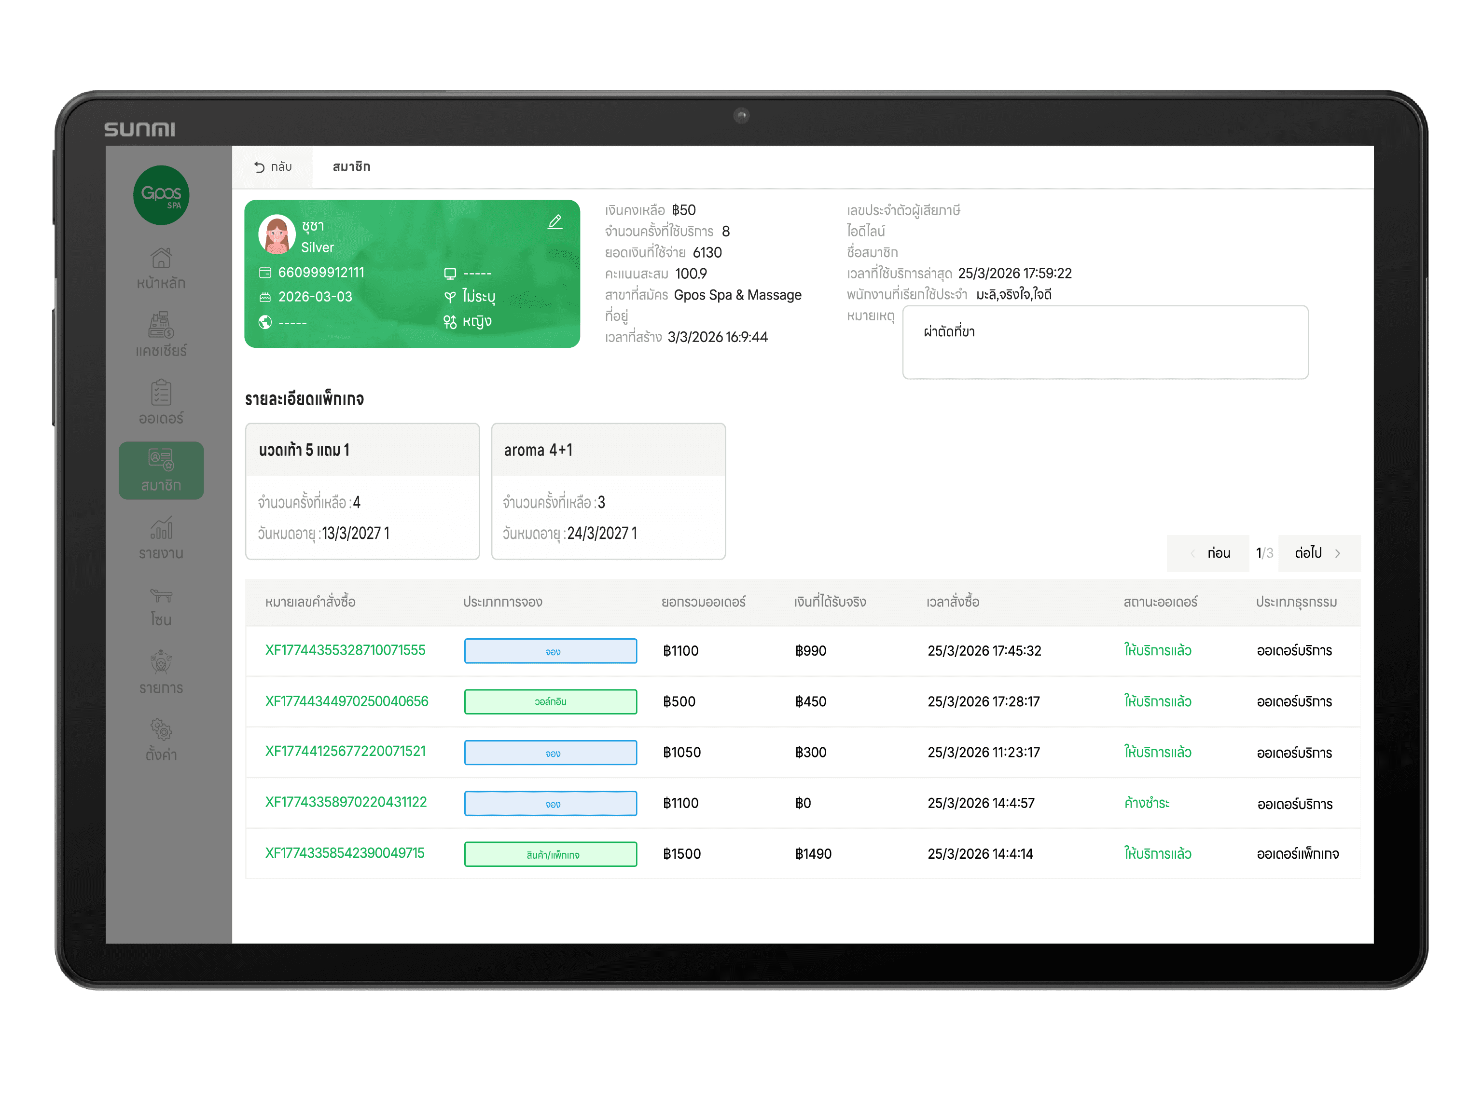Screen dimensions: 1483x1112
Task: Open order XF17744355328710071555 details
Action: tap(345, 650)
